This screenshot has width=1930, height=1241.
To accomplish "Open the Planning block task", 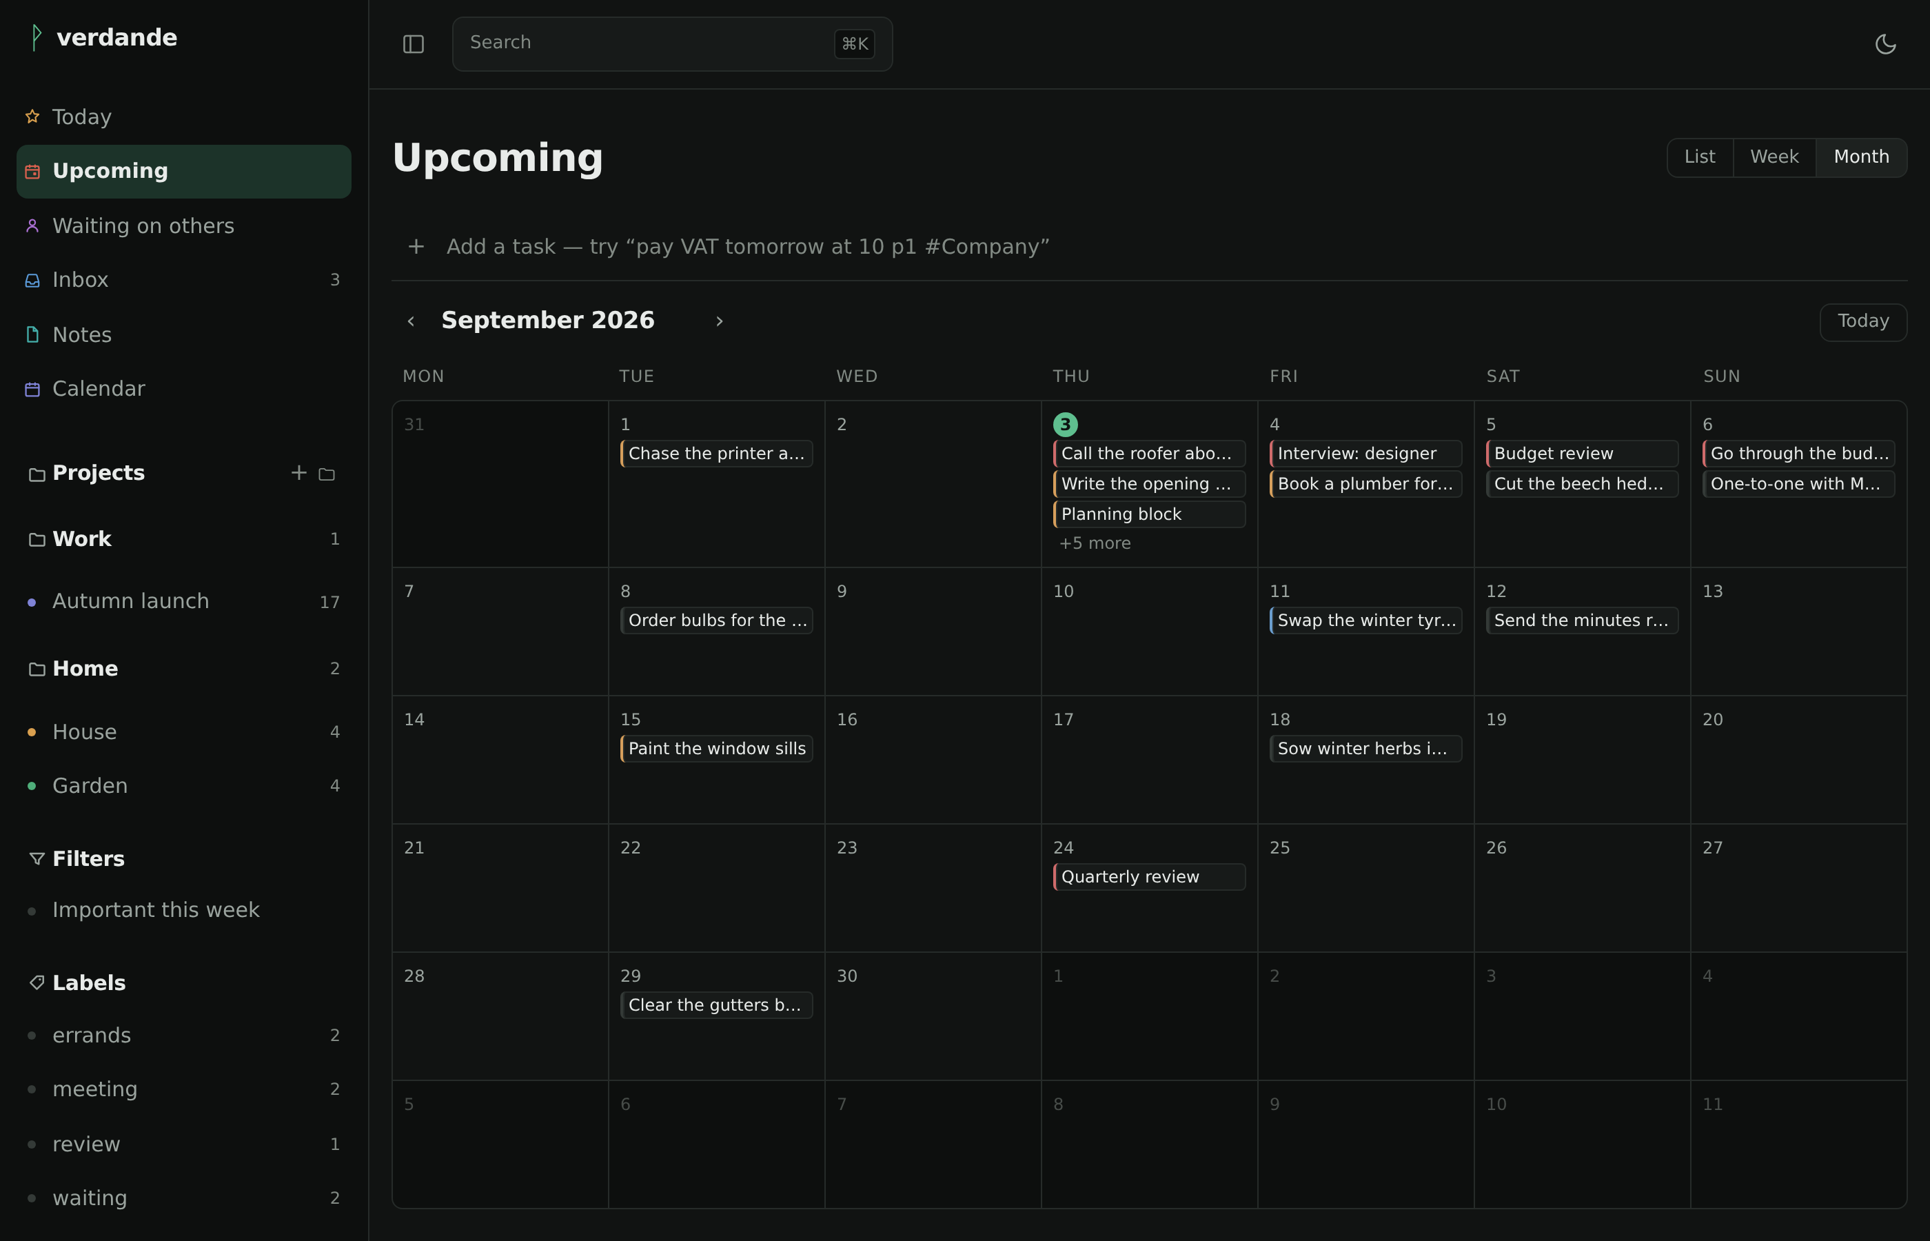I will (1148, 514).
